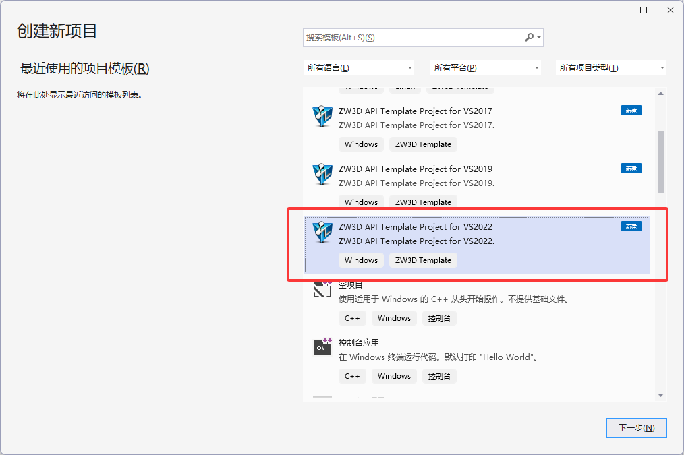Select the 空项目 template title

(350, 285)
